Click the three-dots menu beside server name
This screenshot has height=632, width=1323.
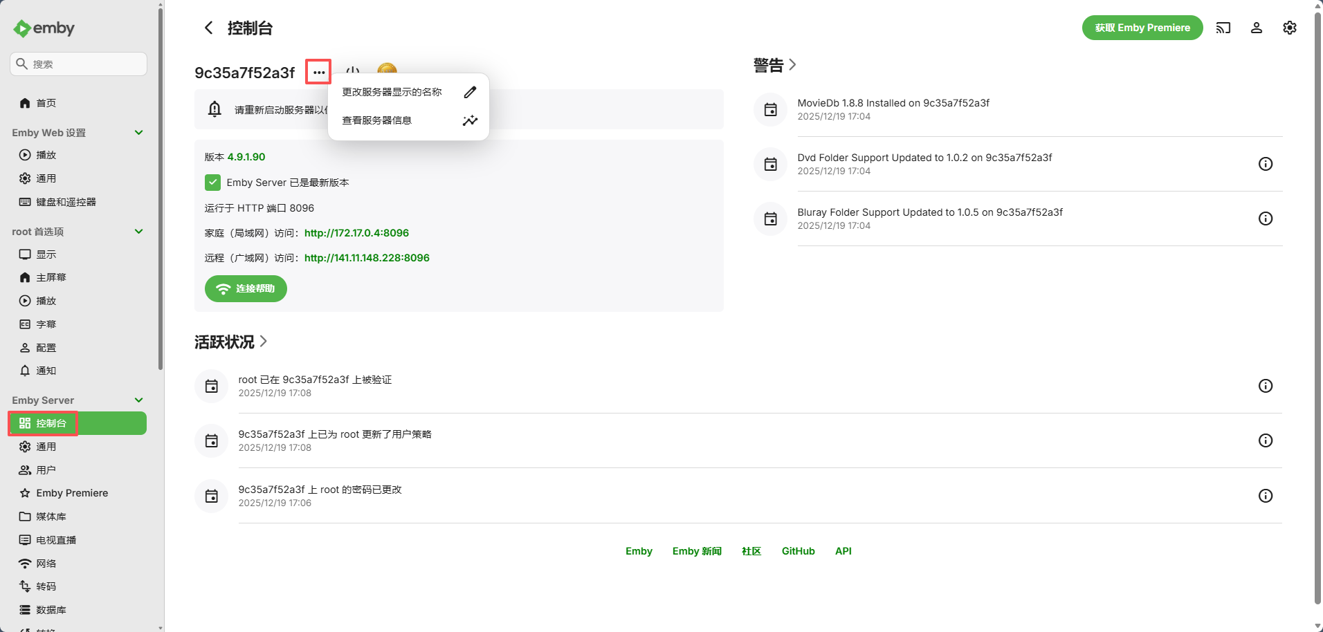pyautogui.click(x=318, y=72)
